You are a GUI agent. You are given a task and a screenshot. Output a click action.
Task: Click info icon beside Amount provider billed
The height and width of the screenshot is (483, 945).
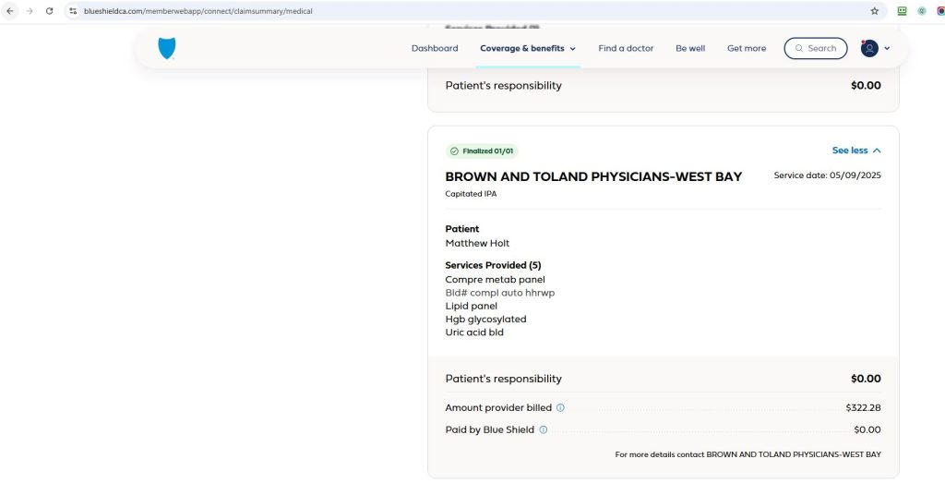click(x=560, y=407)
